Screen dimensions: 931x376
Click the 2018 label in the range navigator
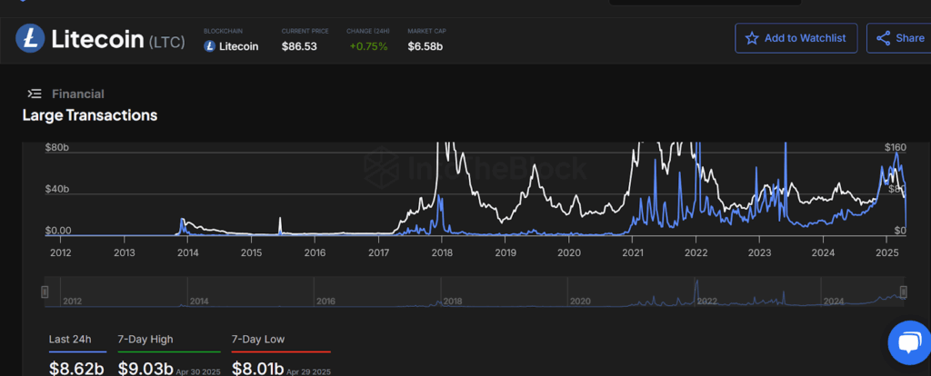(x=453, y=302)
